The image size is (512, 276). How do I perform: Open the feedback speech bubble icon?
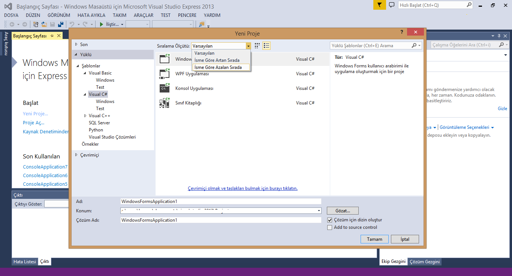click(x=392, y=5)
